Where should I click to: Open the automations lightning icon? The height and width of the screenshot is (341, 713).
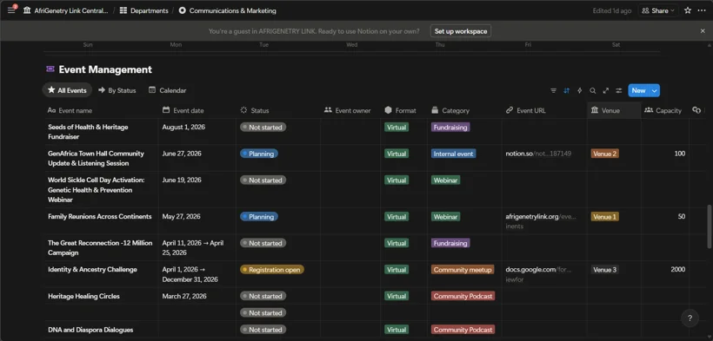pos(579,90)
